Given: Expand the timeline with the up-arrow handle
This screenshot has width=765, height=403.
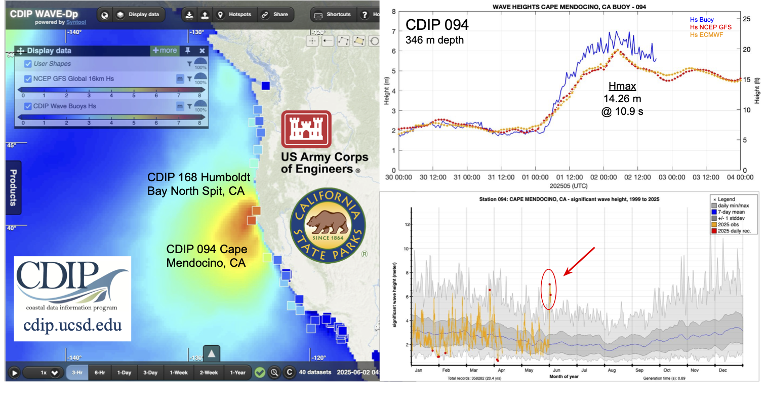Looking at the screenshot, I should (212, 353).
